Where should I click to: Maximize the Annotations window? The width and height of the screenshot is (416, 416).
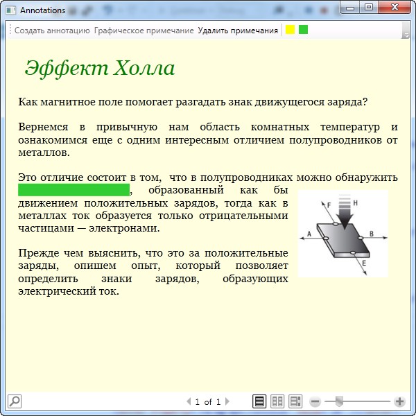(x=369, y=8)
